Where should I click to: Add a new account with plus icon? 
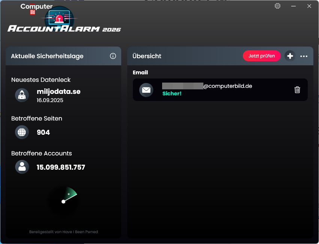click(x=290, y=56)
